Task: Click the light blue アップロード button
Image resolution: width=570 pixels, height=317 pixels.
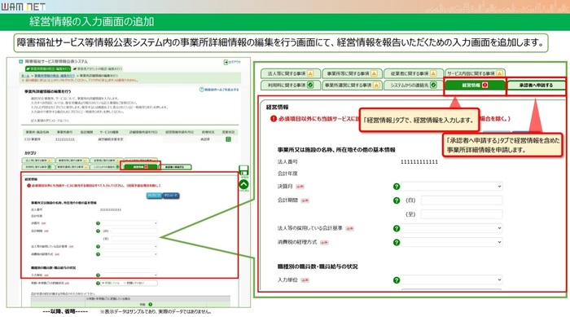Action: point(154,196)
